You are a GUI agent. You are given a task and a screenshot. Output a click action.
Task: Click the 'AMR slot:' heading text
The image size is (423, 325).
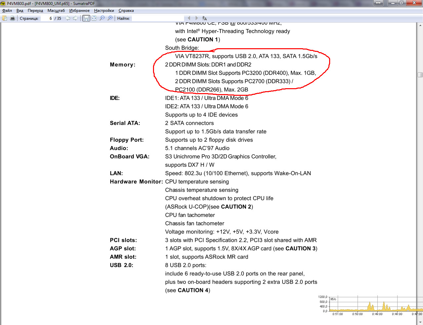123,257
